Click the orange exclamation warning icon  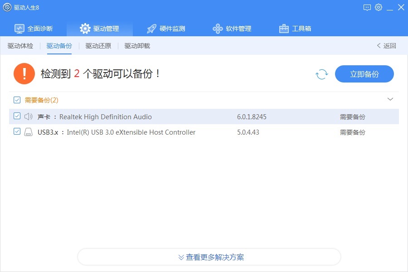coord(24,73)
